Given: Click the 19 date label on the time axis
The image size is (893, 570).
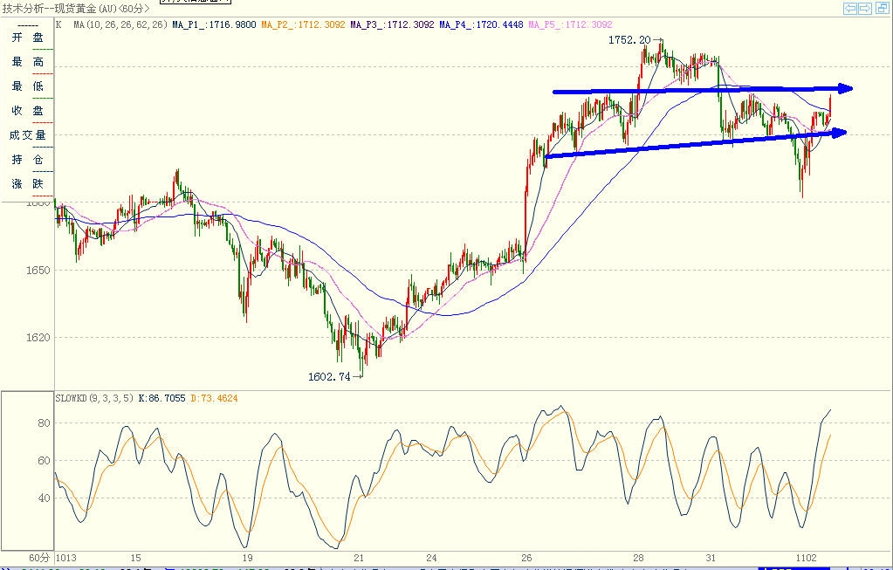Looking at the screenshot, I should click(x=246, y=558).
